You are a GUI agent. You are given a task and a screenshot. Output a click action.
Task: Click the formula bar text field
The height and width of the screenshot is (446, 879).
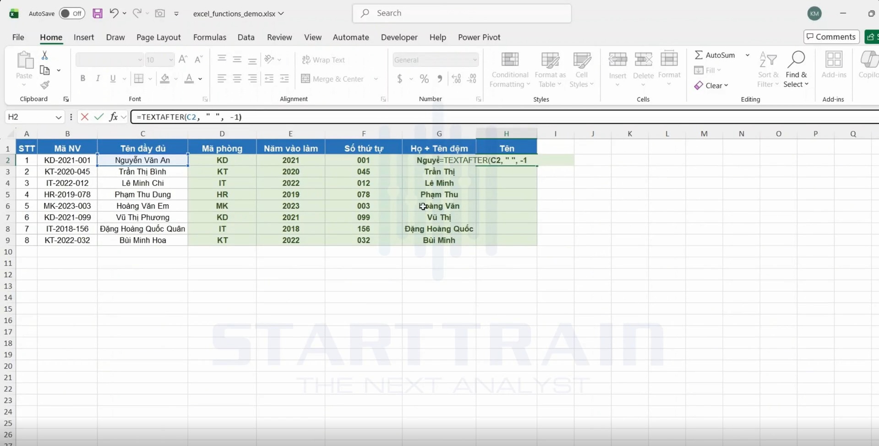pyautogui.click(x=505, y=117)
